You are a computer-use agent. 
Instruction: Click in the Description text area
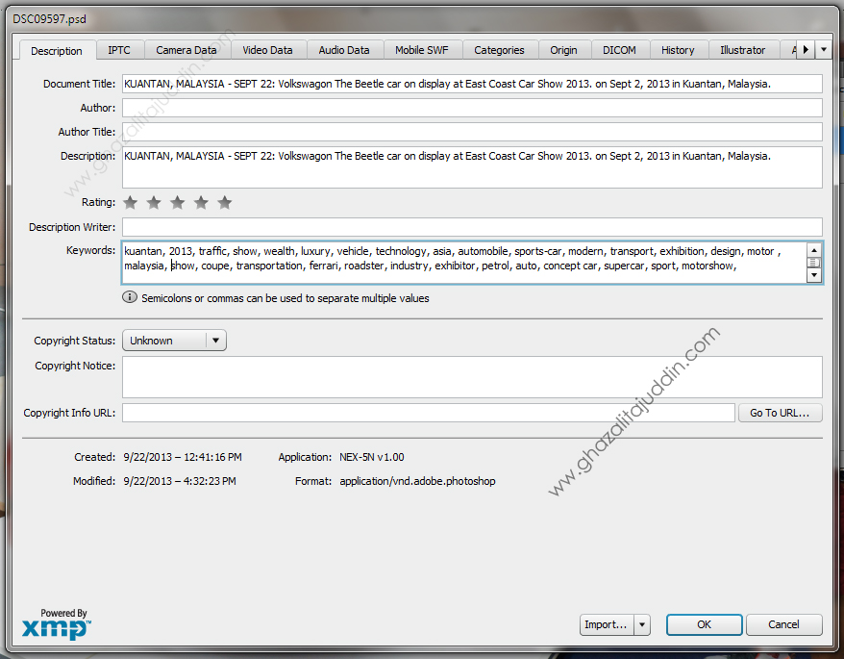[472, 167]
